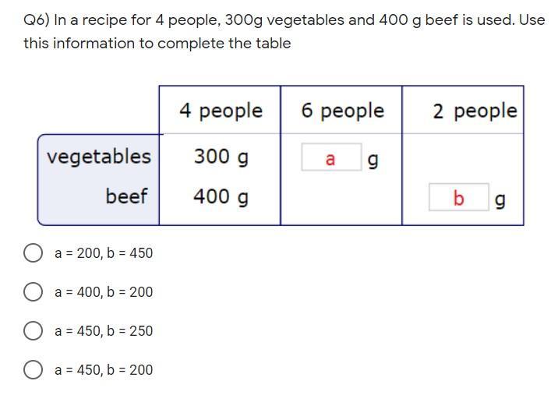Mark the a = 450, b = 200 radio button
The width and height of the screenshot is (551, 395).
pos(33,370)
